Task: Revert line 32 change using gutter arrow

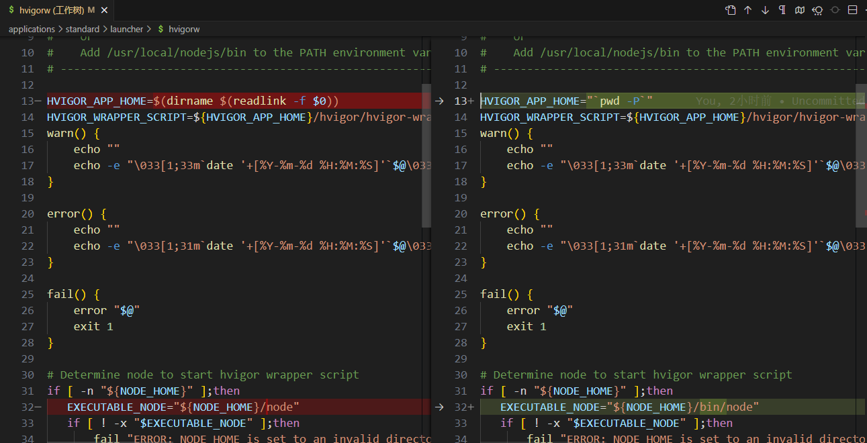Action: (x=439, y=407)
